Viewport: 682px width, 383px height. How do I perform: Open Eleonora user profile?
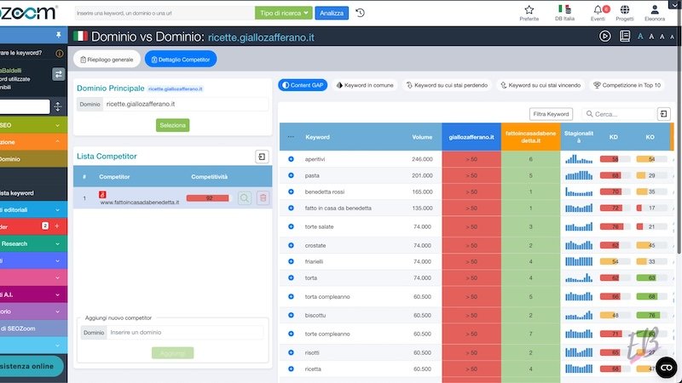[655, 13]
